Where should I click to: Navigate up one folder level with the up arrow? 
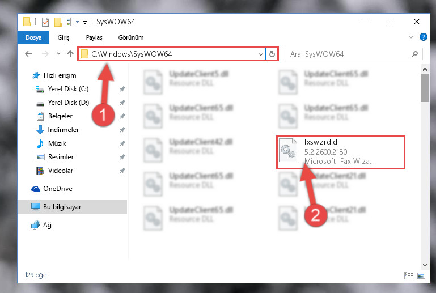70,54
